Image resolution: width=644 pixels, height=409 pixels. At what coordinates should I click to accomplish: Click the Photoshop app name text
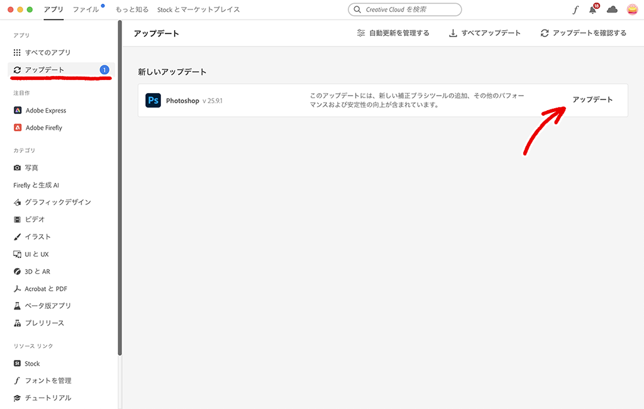point(182,101)
